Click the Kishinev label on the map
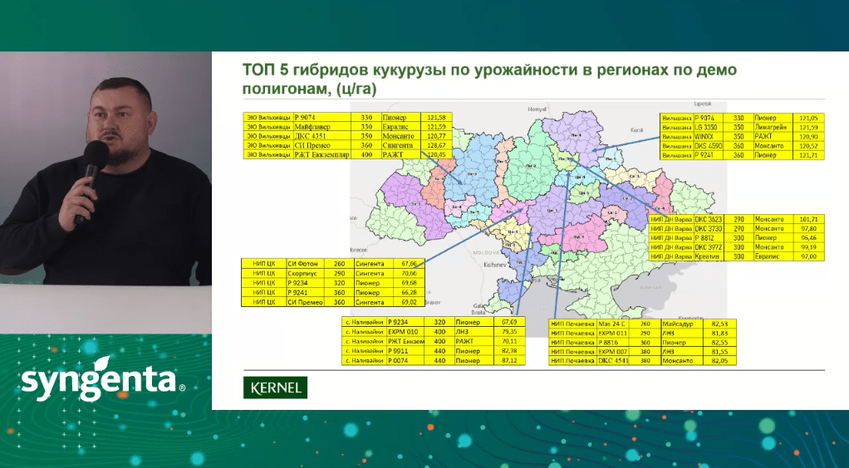The height and width of the screenshot is (468, 849). pyautogui.click(x=493, y=265)
